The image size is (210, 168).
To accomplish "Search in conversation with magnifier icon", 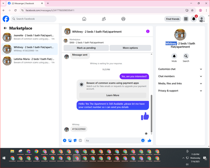I will pos(186,56).
